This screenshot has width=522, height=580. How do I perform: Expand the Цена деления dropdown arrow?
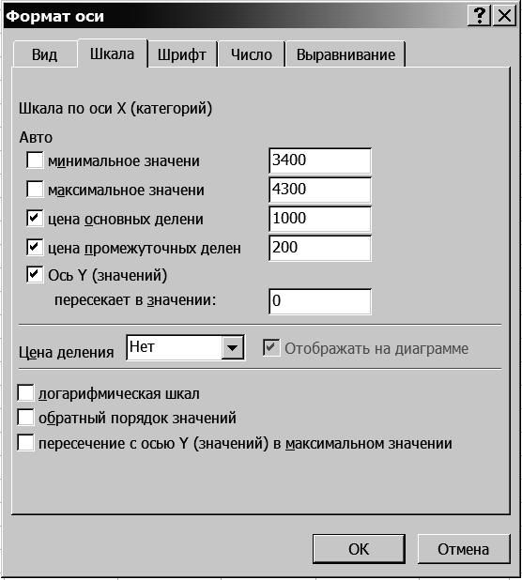232,347
